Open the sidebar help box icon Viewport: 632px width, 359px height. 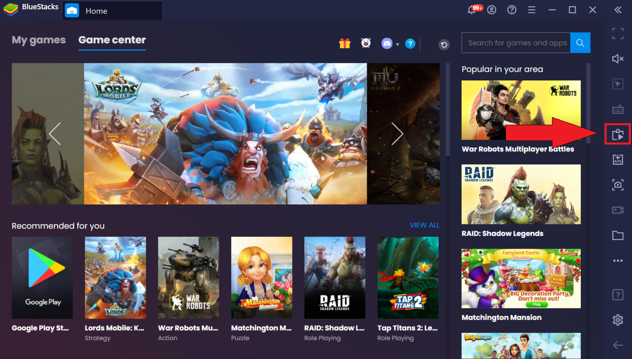tap(618, 295)
